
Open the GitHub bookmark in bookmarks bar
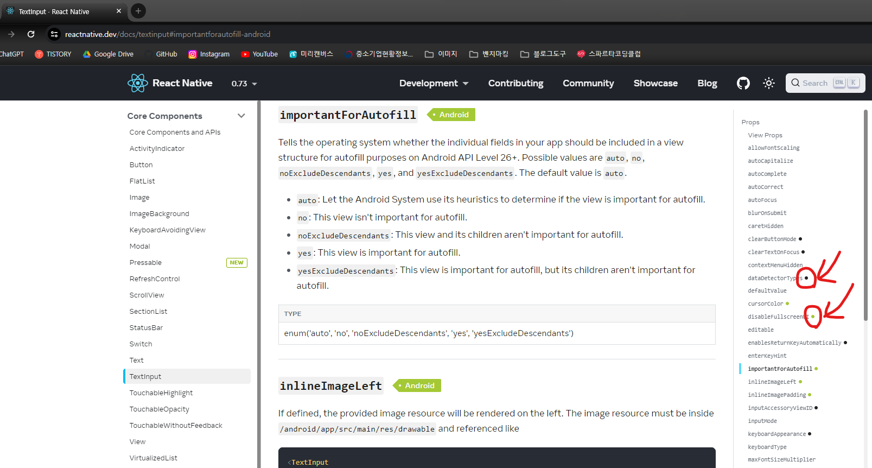[x=161, y=54]
